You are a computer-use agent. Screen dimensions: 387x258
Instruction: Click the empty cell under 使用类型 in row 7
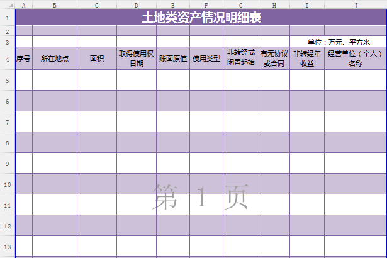[x=206, y=121]
